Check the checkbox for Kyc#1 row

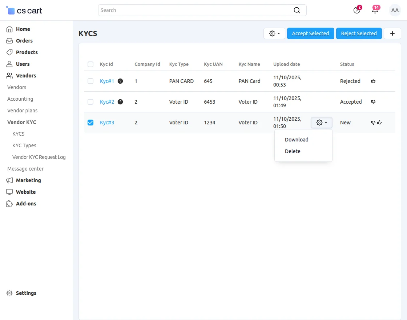coord(90,81)
